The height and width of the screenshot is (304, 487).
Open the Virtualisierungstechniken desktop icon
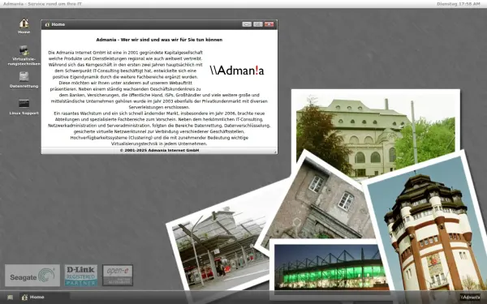[24, 55]
